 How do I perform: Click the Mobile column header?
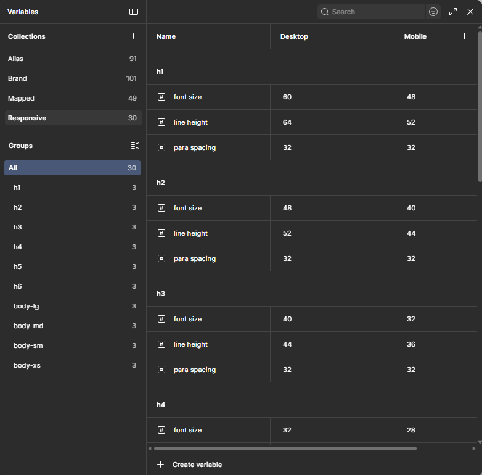click(423, 36)
